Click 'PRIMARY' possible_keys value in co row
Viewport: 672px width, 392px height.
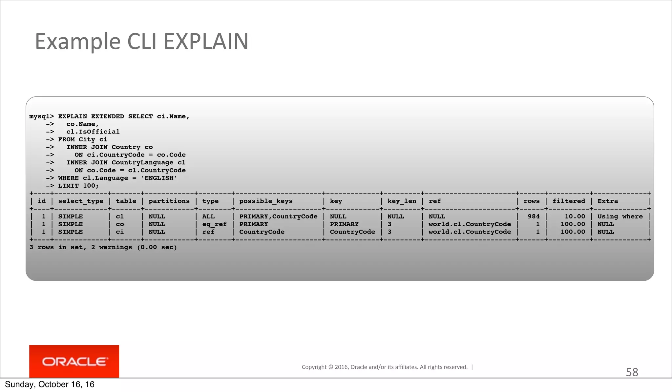click(253, 224)
